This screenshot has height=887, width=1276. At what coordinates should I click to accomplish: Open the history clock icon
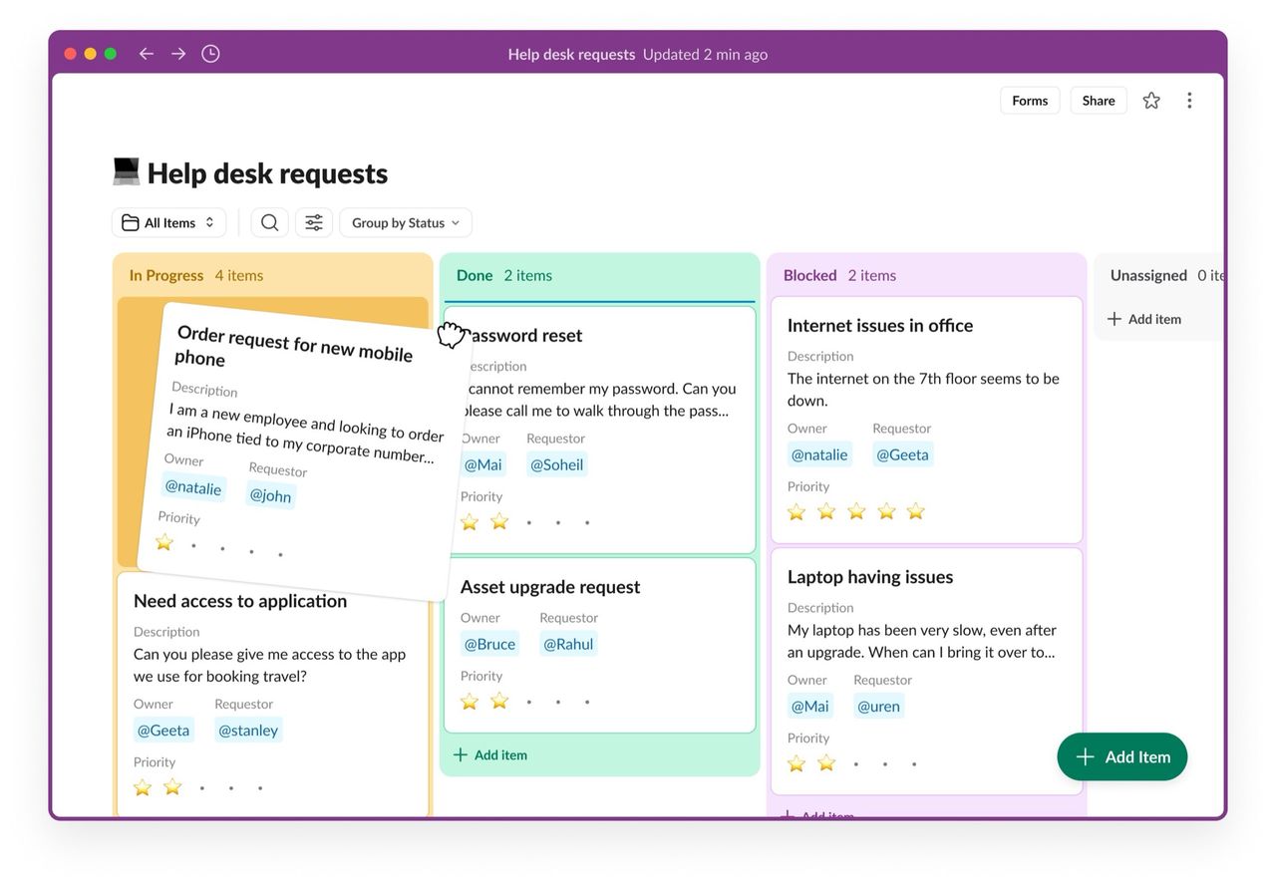click(210, 54)
